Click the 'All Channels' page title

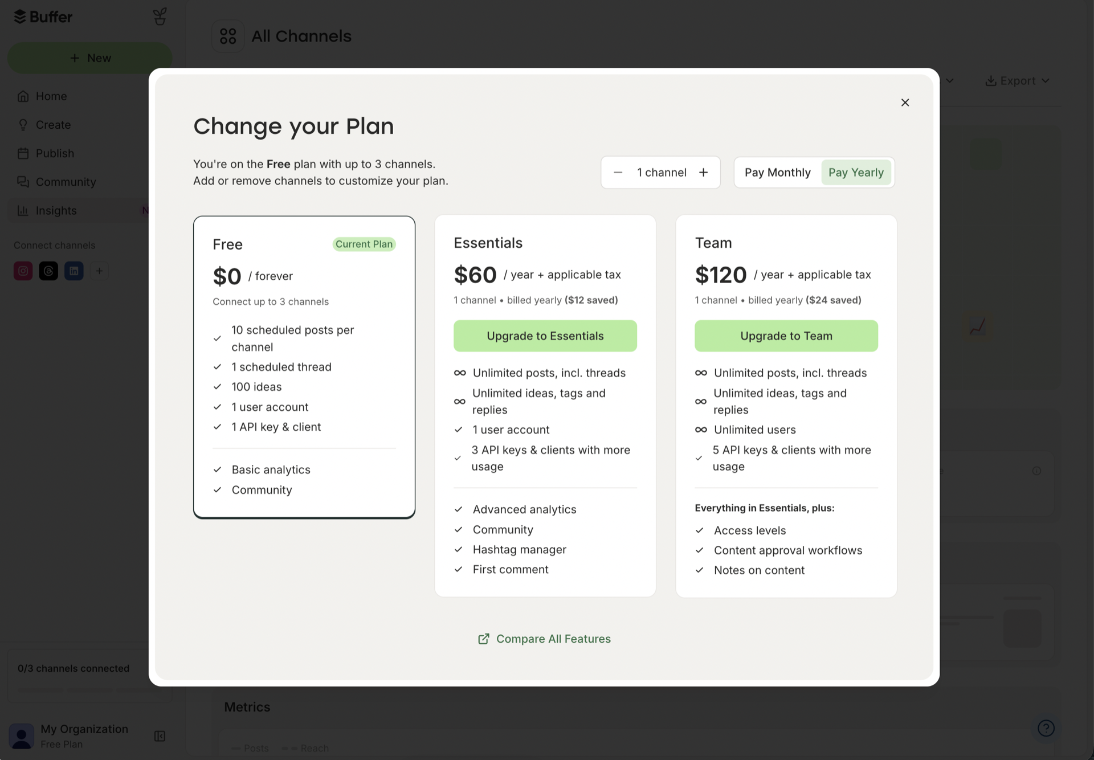click(x=301, y=36)
